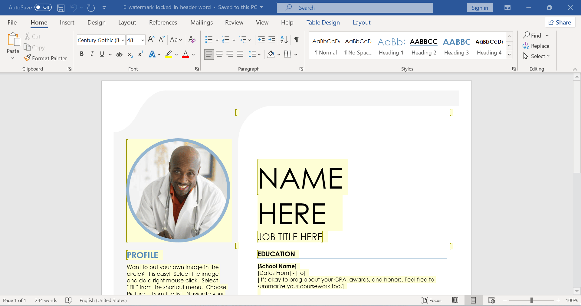Turn AutoSave on
This screenshot has width=581, height=306.
[43, 7]
